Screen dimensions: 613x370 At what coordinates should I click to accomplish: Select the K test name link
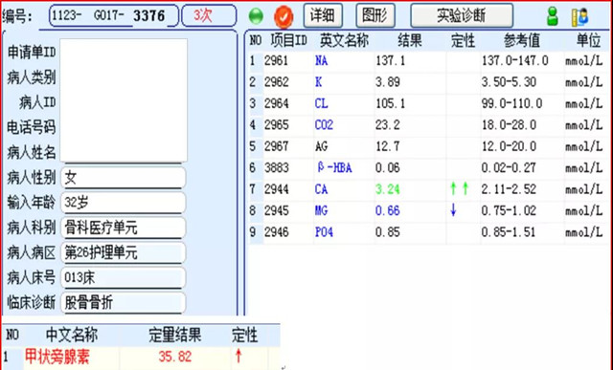pos(319,82)
